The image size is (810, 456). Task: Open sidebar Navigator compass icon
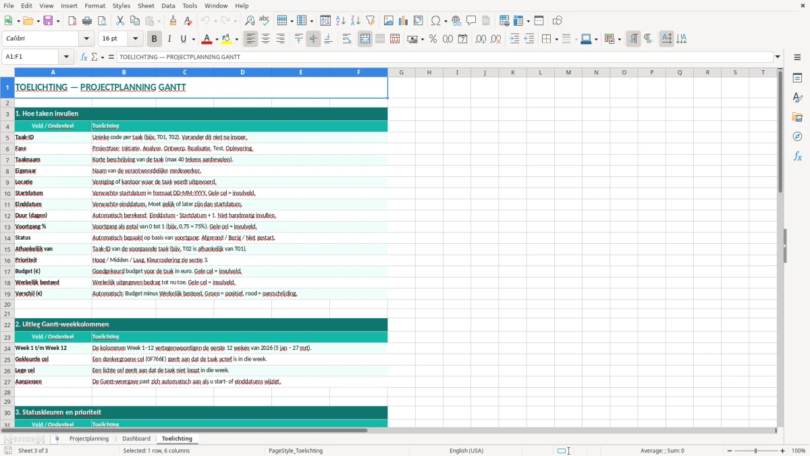pos(797,136)
